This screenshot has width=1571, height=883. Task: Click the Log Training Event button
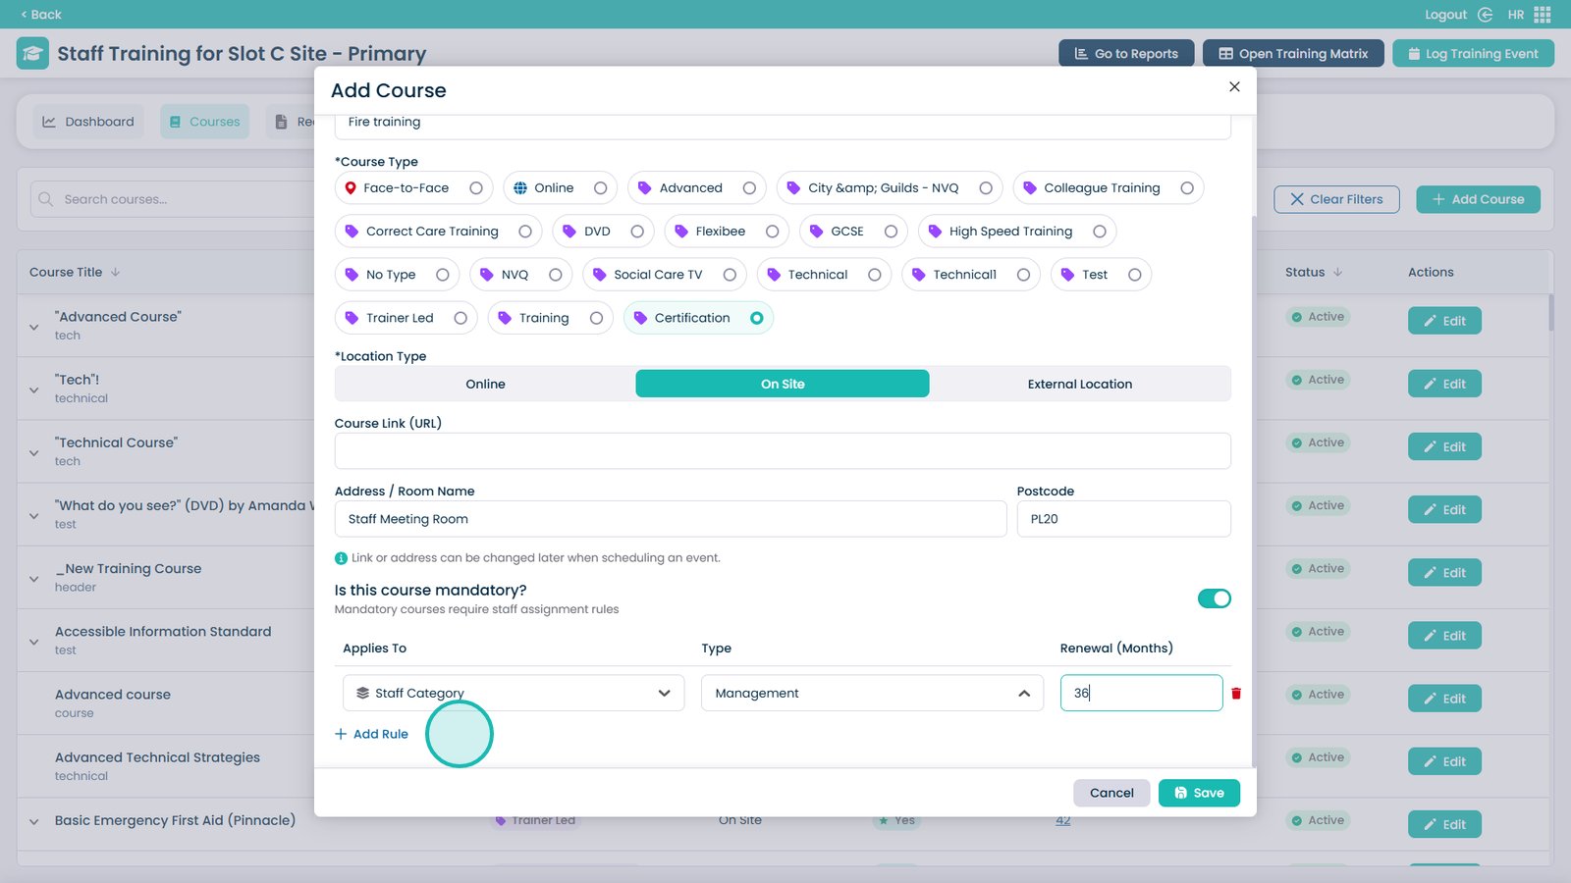tap(1473, 53)
